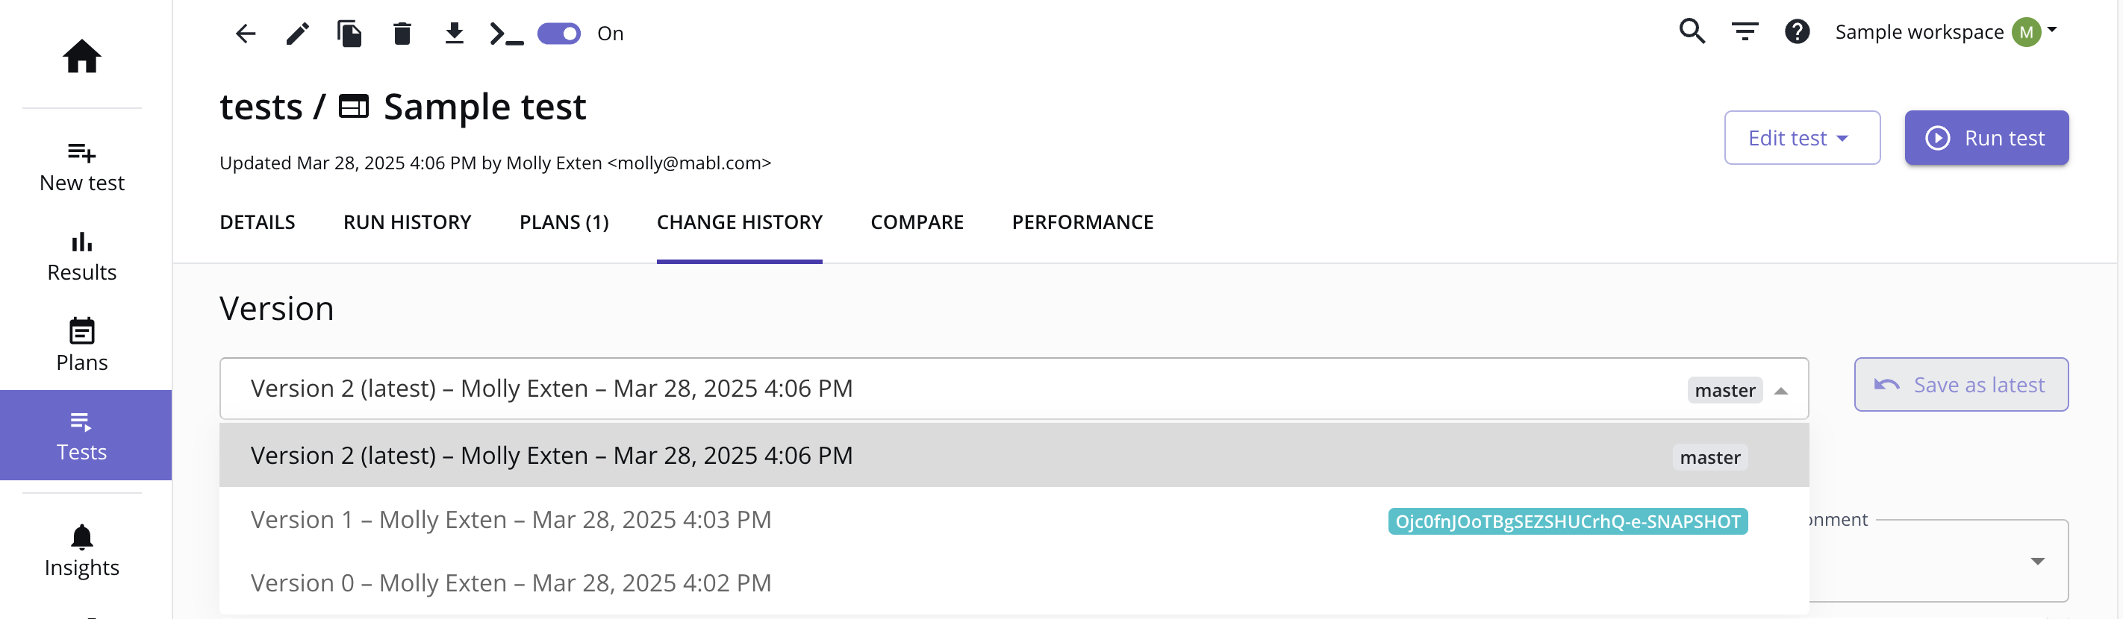Switch to the RUN HISTORY tab
The width and height of the screenshot is (2123, 619).
click(407, 222)
